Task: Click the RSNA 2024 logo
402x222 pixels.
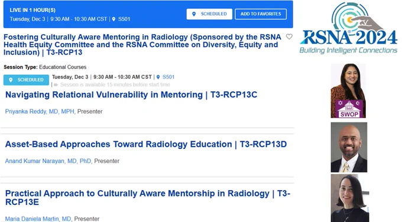Action: (348, 28)
